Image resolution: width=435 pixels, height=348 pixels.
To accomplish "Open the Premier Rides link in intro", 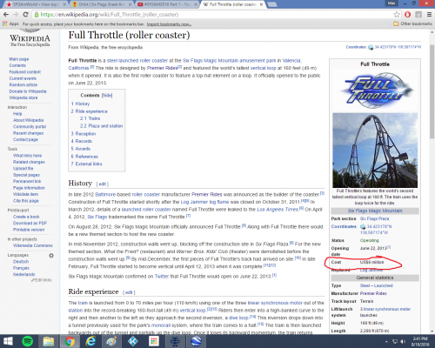I will (x=162, y=68).
